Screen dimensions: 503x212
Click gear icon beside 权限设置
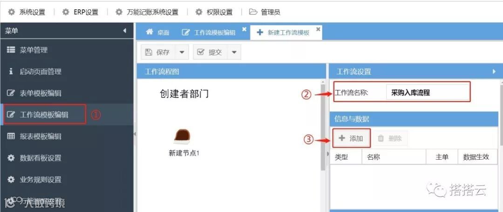199,12
